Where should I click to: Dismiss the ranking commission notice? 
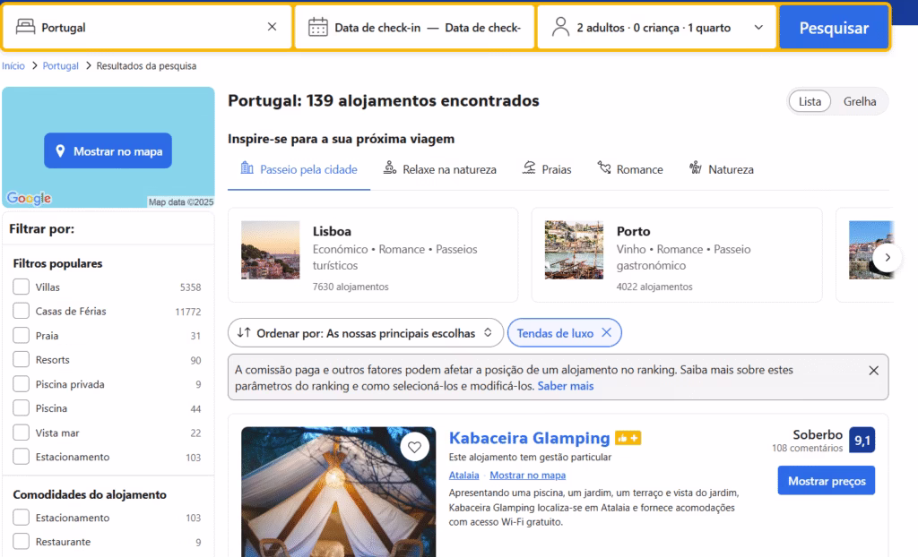pos(873,371)
